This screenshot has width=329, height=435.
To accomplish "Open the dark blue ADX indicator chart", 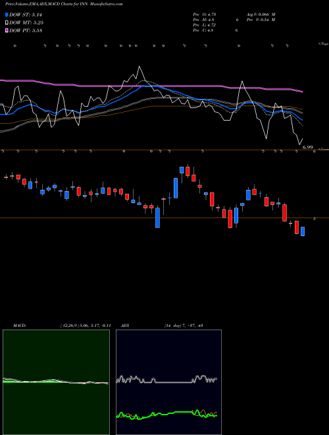I will tap(168, 382).
